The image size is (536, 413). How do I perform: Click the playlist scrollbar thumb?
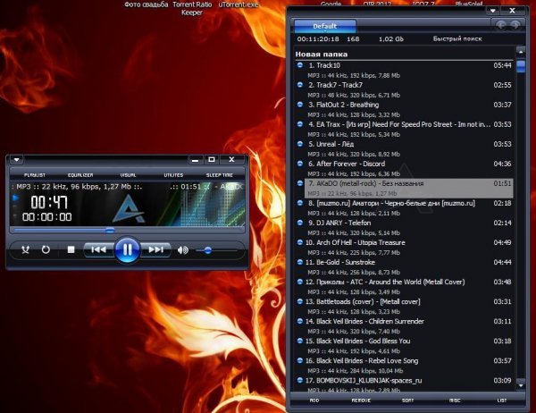pos(521,66)
